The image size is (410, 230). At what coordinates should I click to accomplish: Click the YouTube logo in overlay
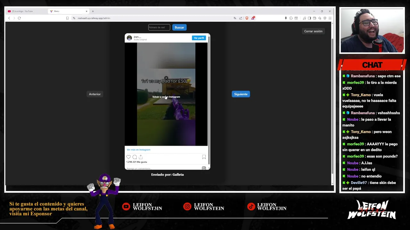[x=126, y=207]
